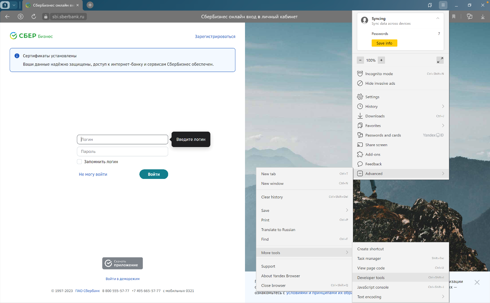Viewport: 490px width, 303px height.
Task: Expand the Save submenu
Action: click(304, 210)
